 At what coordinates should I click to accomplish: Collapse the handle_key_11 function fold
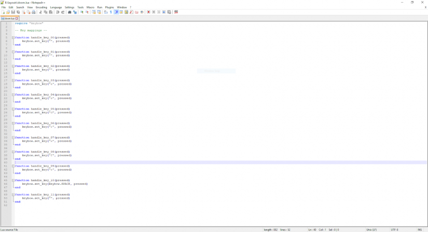pos(13,195)
